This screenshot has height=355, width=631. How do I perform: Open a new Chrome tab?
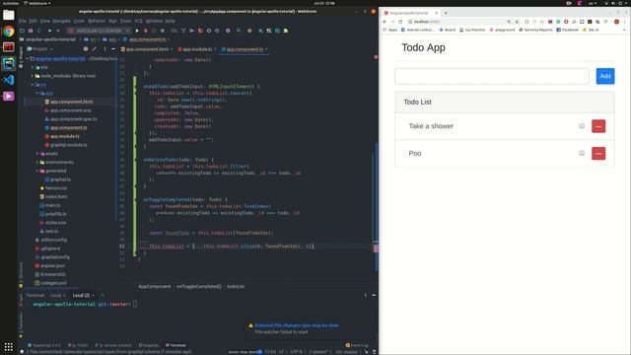pyautogui.click(x=446, y=13)
